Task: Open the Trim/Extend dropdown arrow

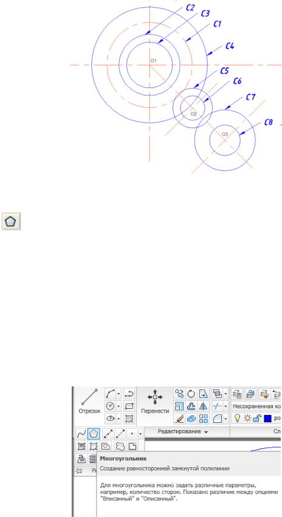Action: tap(225, 406)
